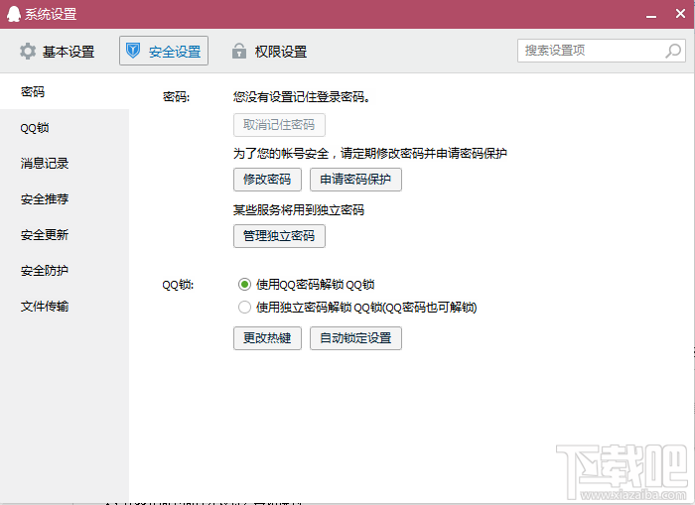Viewport: 695px width, 505px height.
Task: Open the 基本设置 tab
Action: coord(58,52)
